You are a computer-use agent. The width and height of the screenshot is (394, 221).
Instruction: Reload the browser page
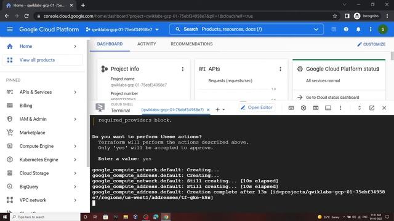click(26, 16)
